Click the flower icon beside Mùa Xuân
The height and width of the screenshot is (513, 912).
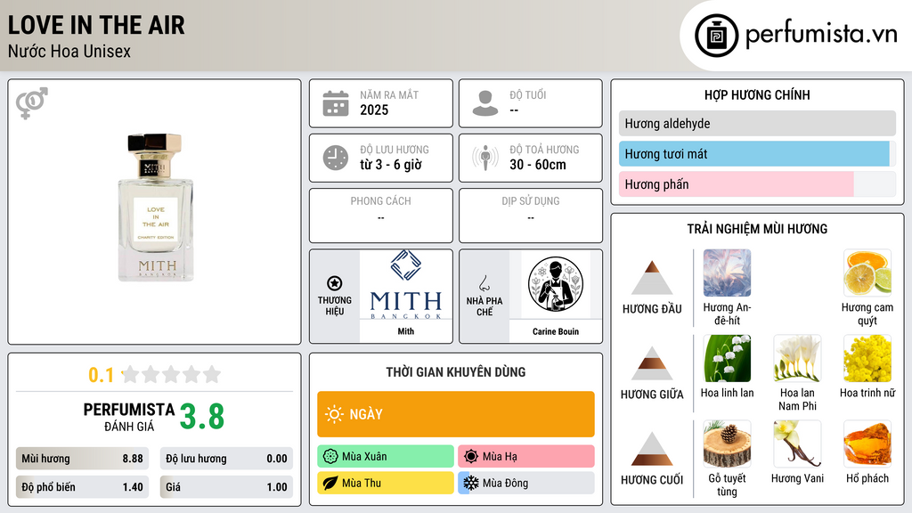(330, 457)
